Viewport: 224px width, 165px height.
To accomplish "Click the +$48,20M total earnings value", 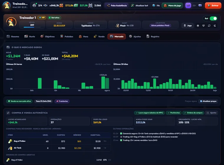I will [70, 56].
